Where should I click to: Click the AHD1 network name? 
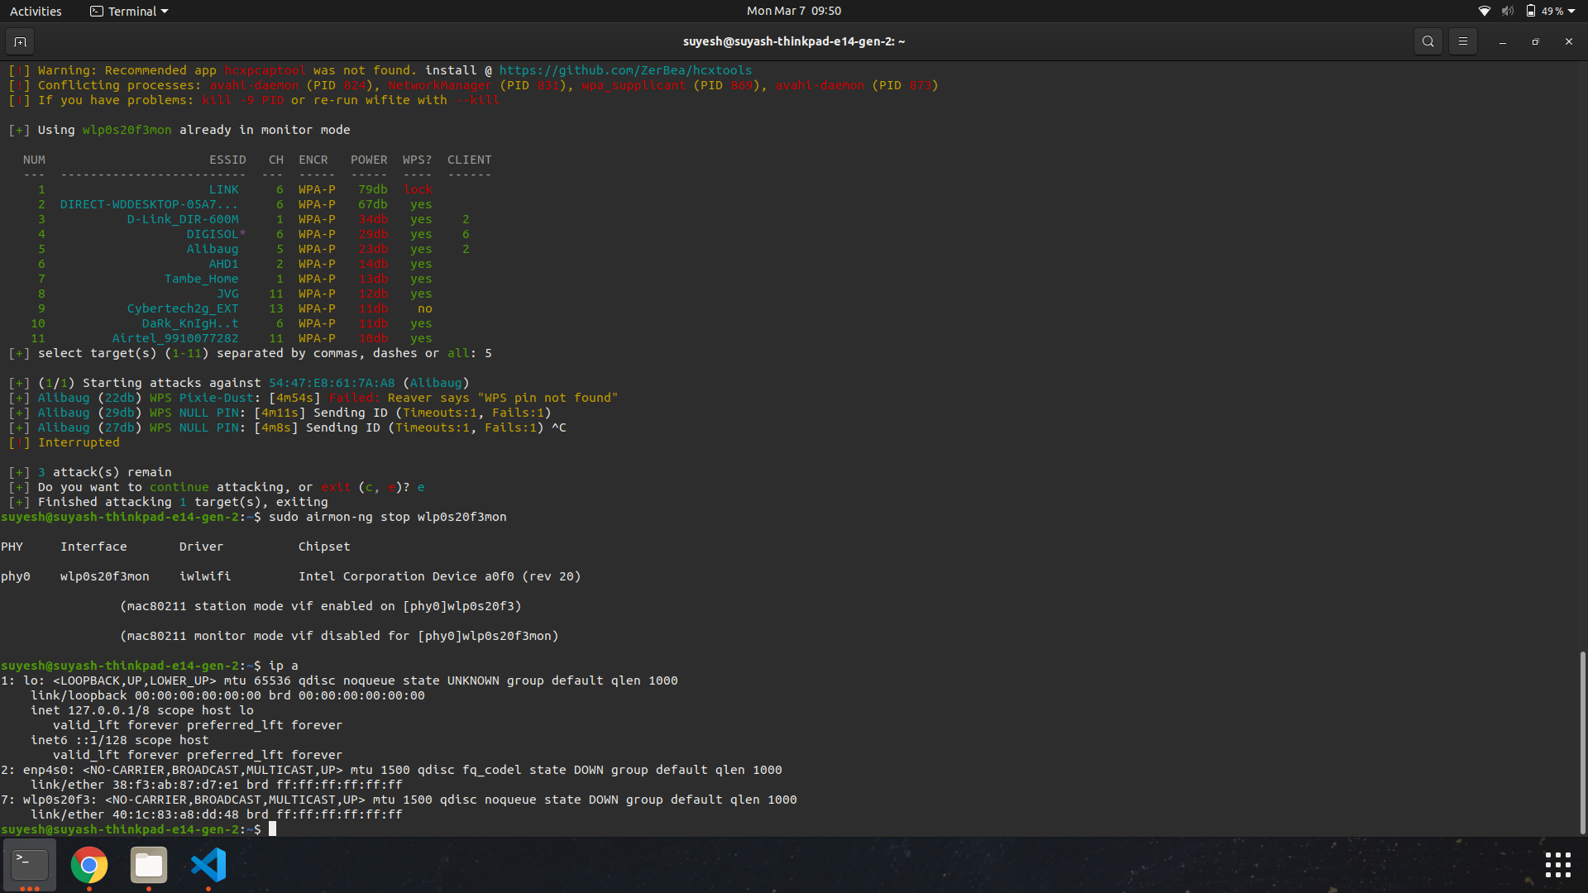click(223, 264)
